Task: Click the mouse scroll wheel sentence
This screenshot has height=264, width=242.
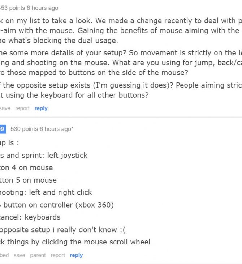Action: click(75, 242)
